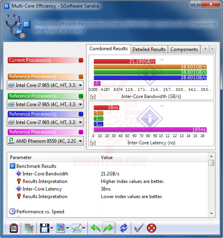Open the Components tab
223x238 pixels.
click(x=184, y=49)
